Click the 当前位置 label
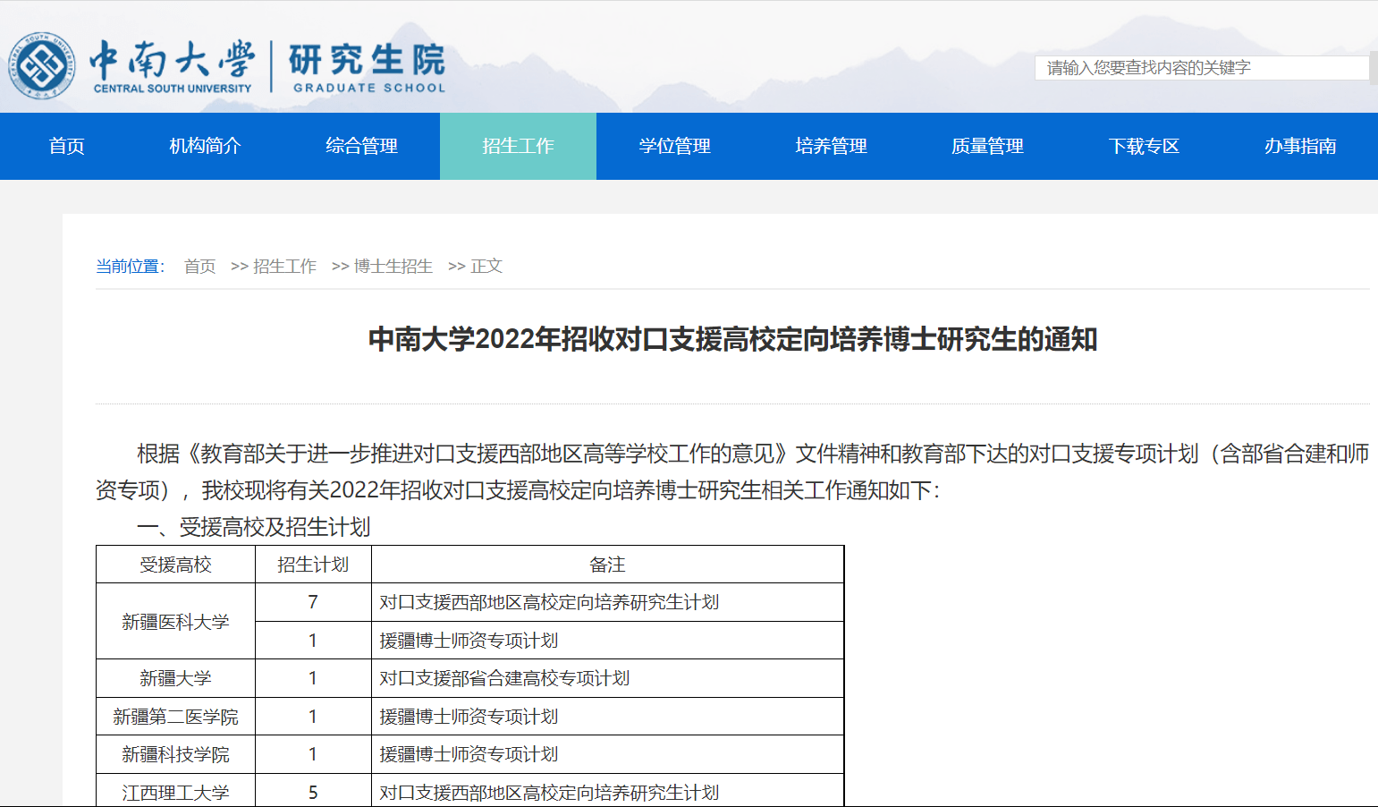This screenshot has height=807, width=1378. [131, 266]
